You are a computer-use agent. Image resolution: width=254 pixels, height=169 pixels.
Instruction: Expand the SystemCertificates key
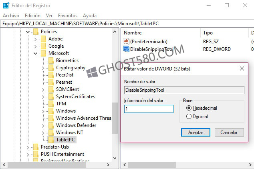43,97
